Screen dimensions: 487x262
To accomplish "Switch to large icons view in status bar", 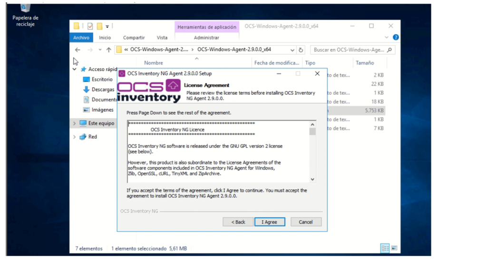I will tap(394, 248).
